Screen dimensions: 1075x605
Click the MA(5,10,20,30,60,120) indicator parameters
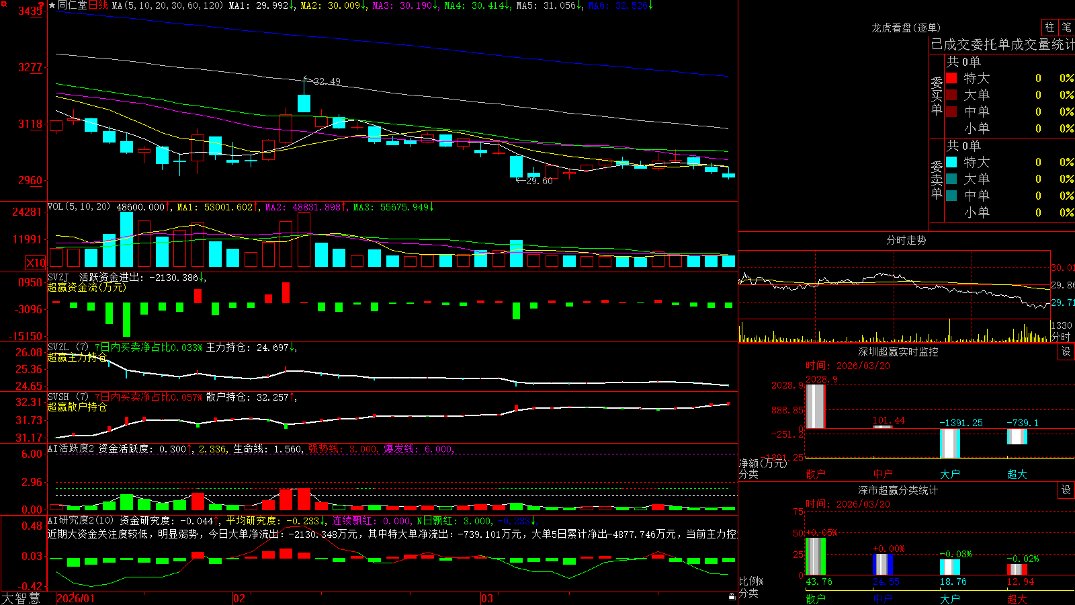click(167, 5)
